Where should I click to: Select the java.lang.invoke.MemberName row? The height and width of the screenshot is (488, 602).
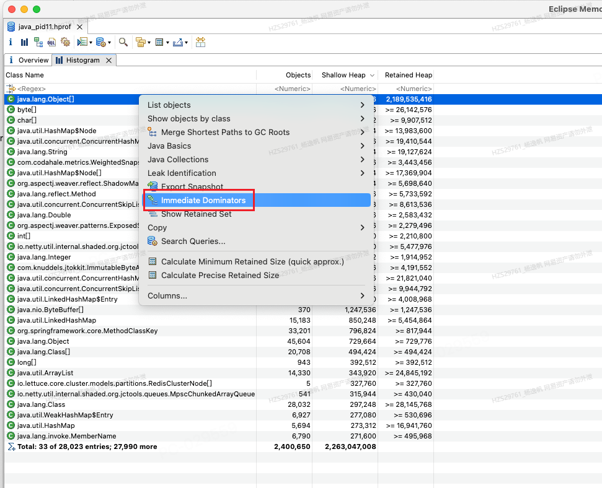coord(219,436)
